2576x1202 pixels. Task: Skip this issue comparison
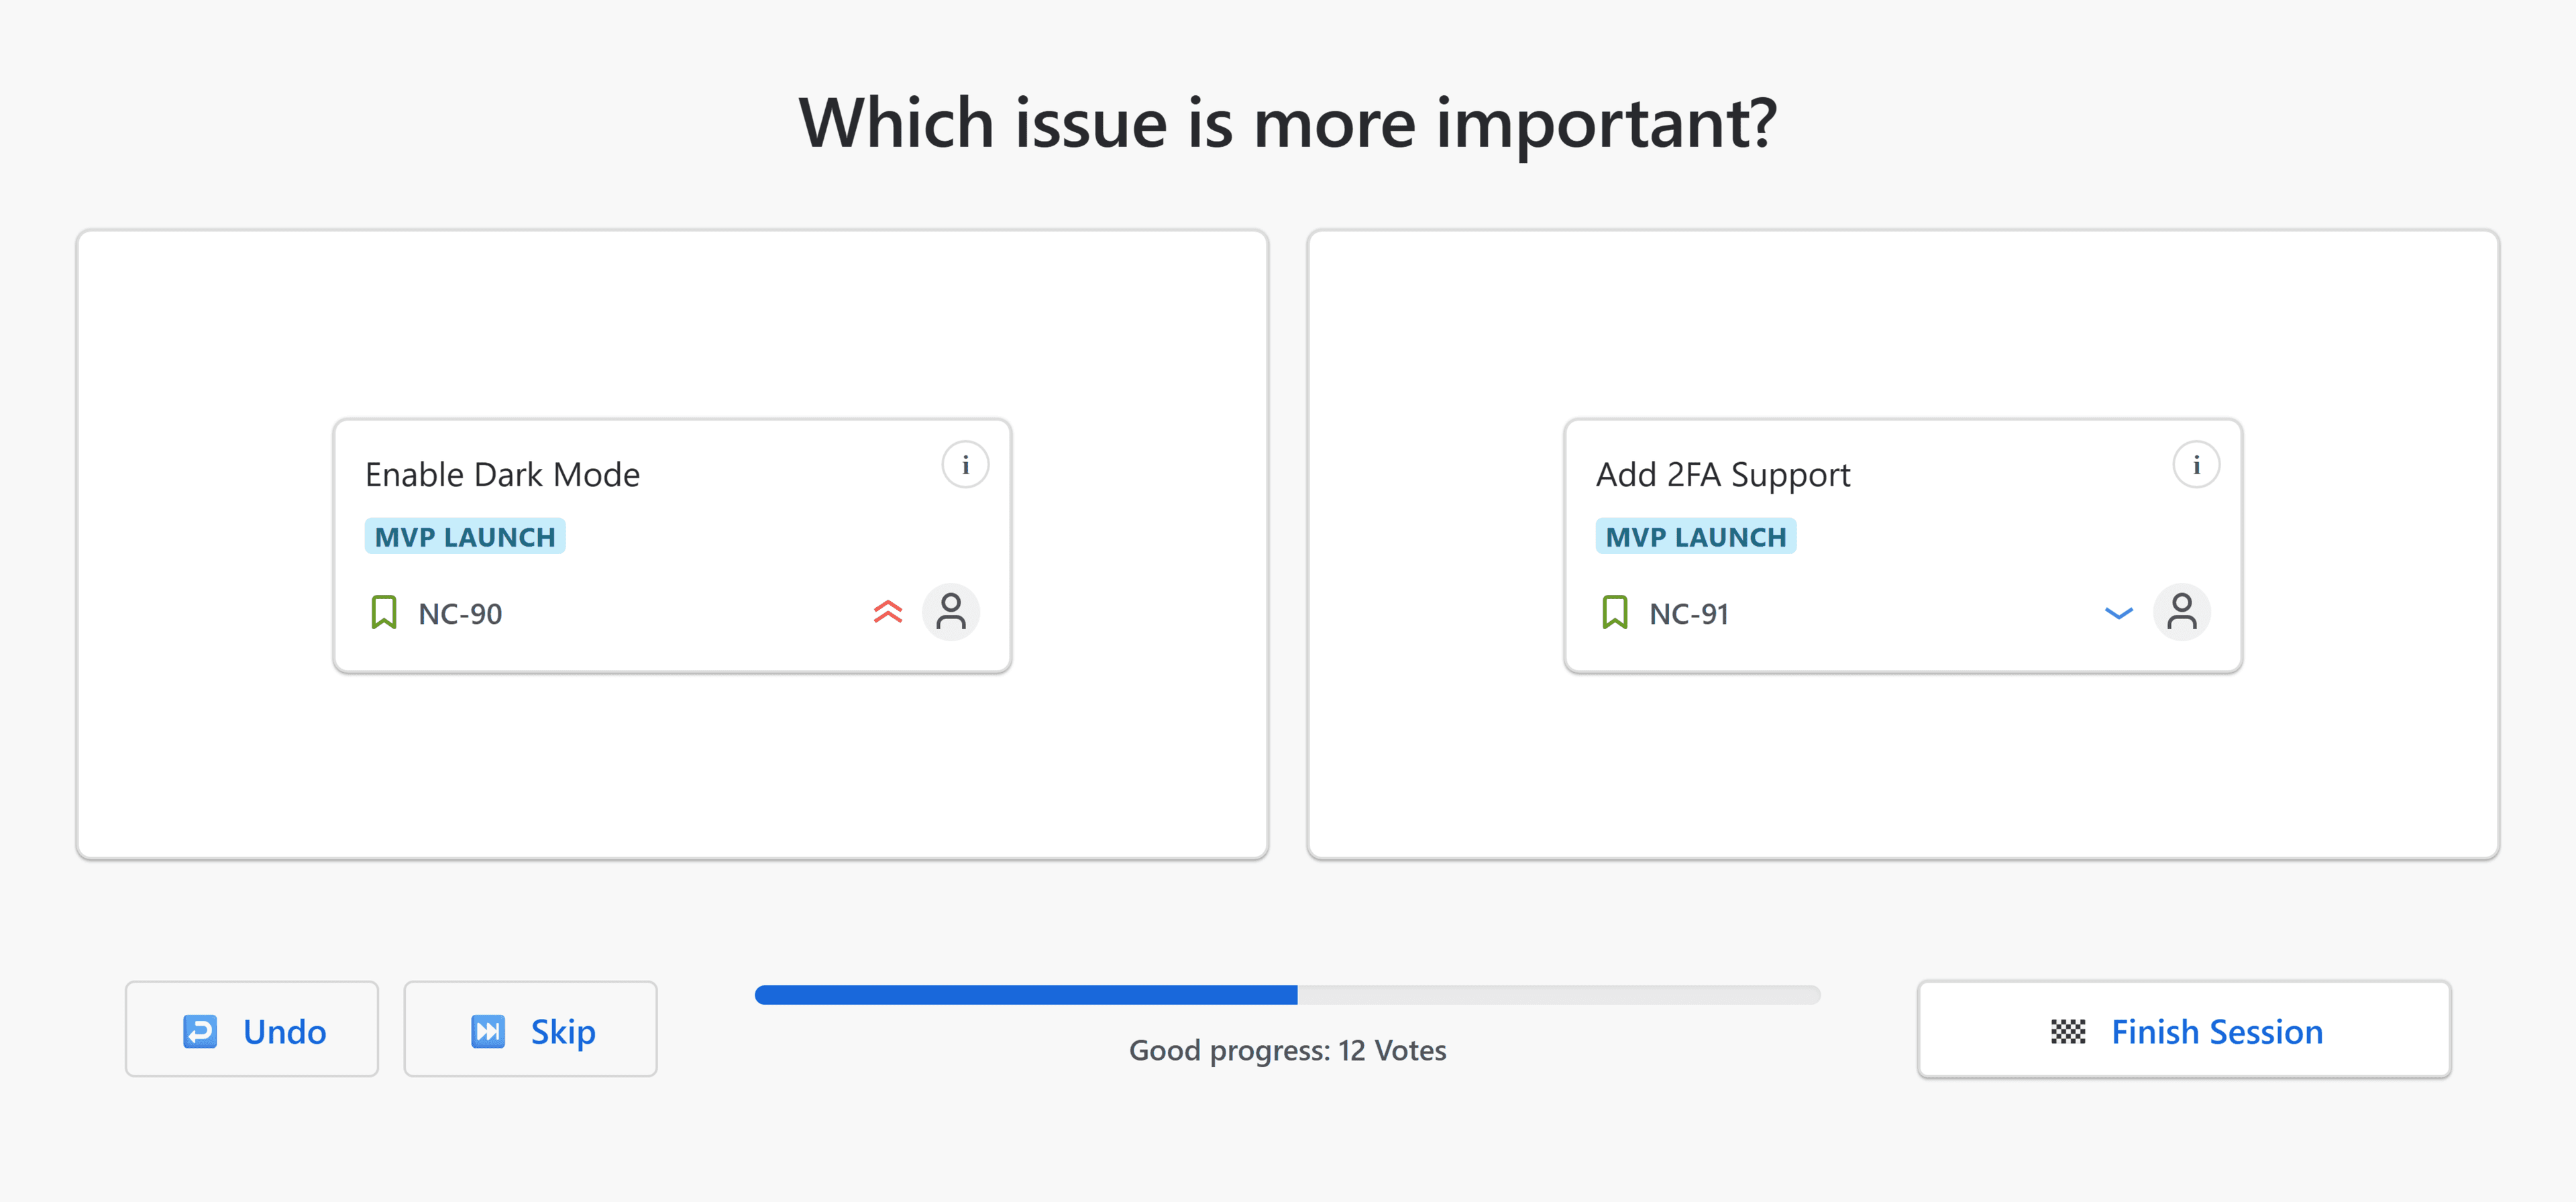(x=530, y=1029)
